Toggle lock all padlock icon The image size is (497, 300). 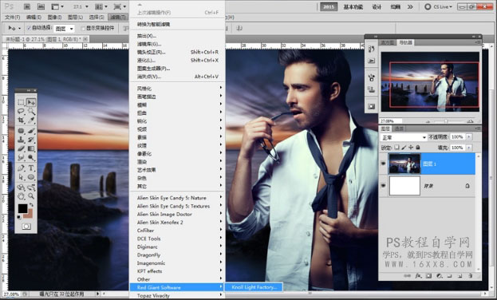[x=418, y=148]
